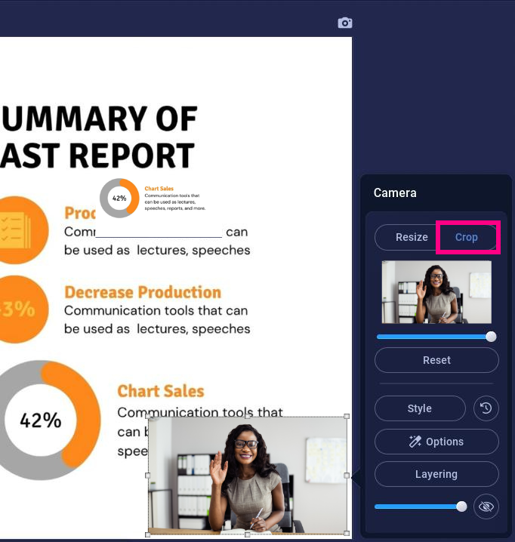
Task: Click the orange checklist icon on the slide
Action: tap(15, 229)
